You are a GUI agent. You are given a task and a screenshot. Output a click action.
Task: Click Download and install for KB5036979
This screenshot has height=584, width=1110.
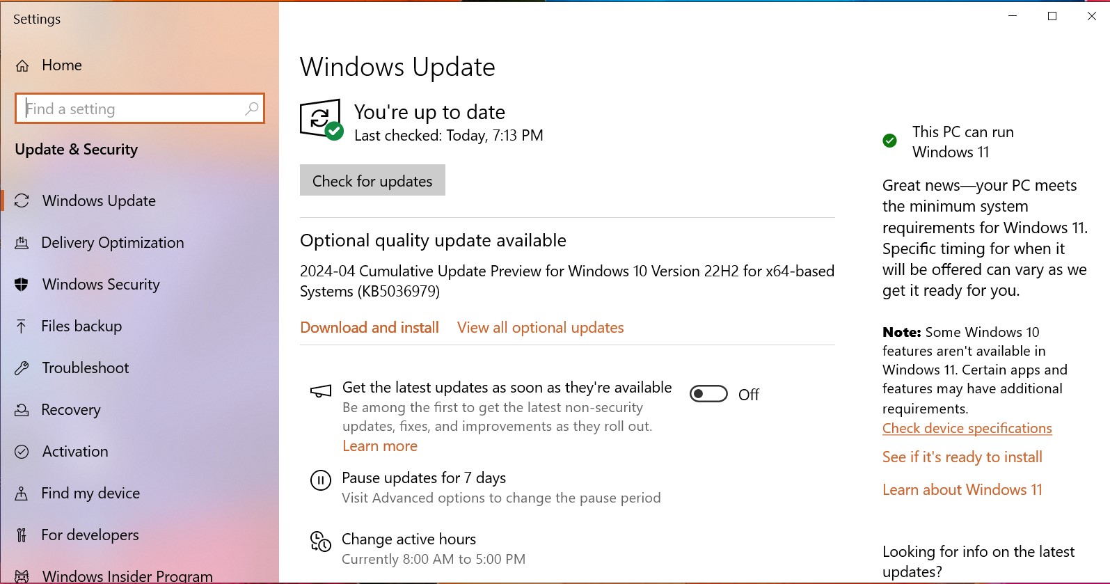click(x=369, y=327)
